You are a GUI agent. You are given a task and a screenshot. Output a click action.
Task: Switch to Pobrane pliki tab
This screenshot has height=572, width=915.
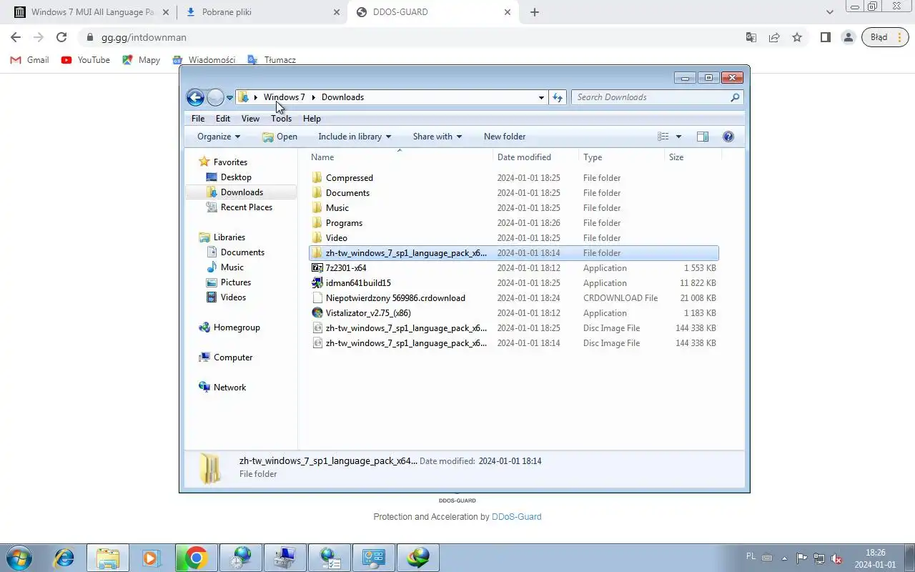point(262,12)
